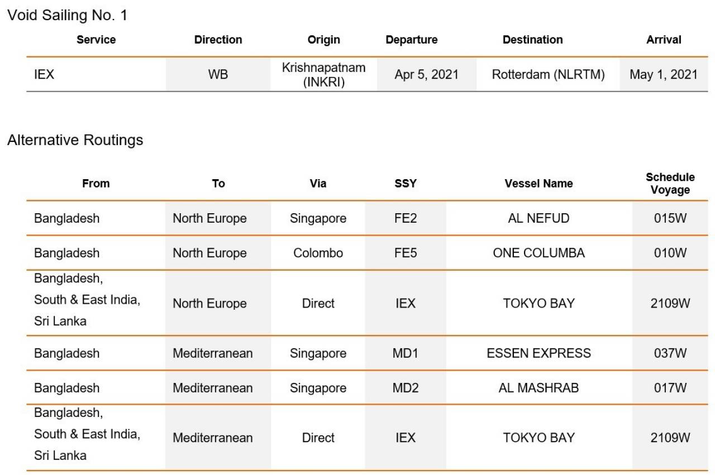
Task: Select Rotterdam (NLRTM) destination cell
Action: 548,74
